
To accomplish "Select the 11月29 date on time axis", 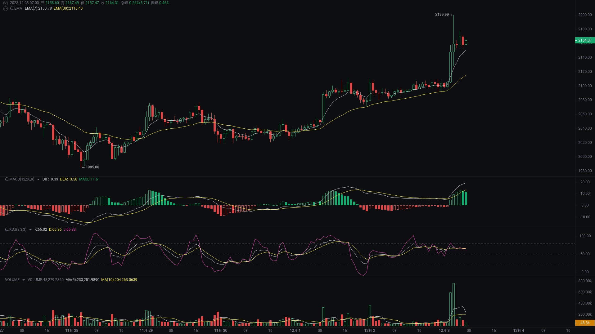I will coord(146,331).
